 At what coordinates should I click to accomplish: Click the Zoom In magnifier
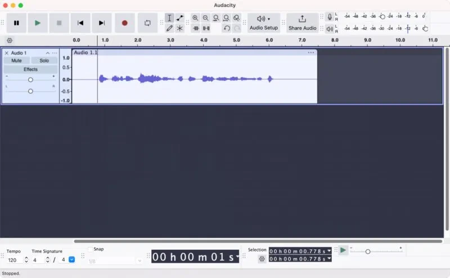tap(195, 18)
